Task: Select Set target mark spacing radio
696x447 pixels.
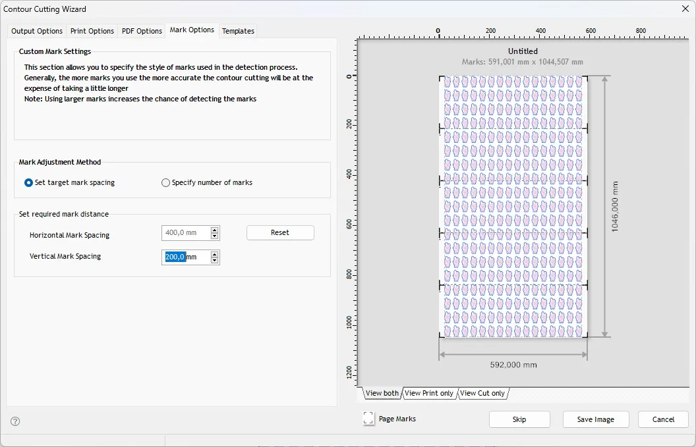Action: [x=28, y=183]
